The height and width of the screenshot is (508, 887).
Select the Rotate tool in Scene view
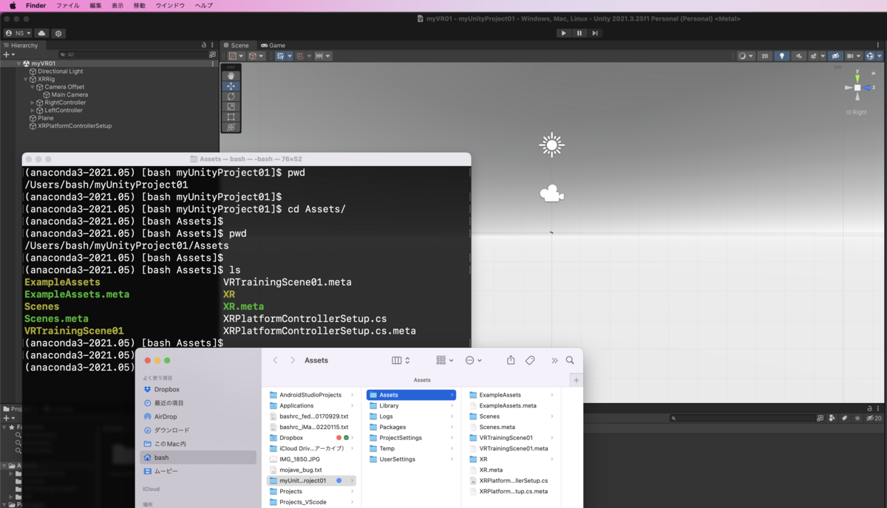[231, 97]
